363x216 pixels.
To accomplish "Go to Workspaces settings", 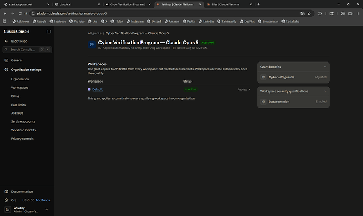I will [19, 88].
